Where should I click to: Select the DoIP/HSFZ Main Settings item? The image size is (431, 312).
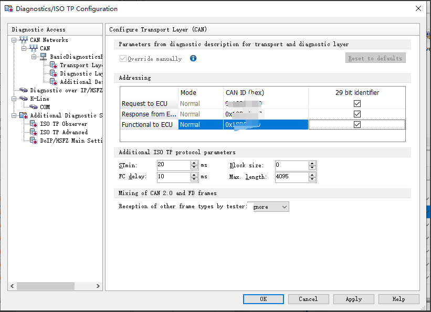[x=71, y=141]
